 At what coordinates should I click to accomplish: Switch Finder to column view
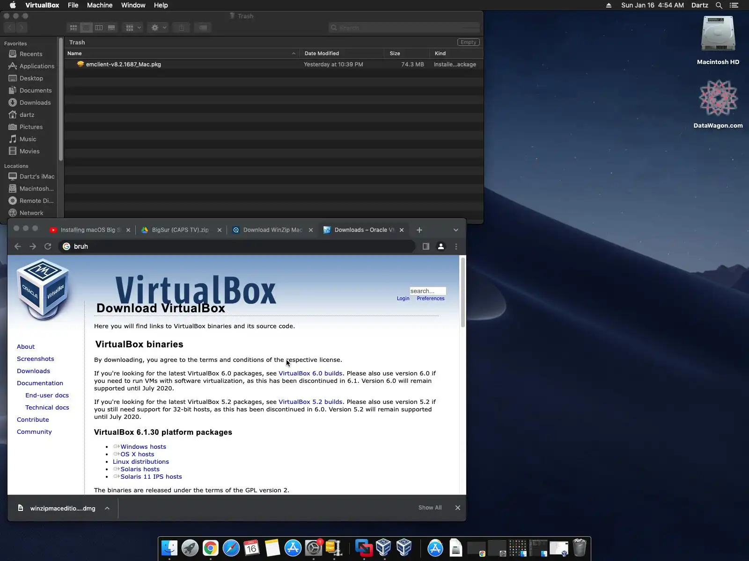click(99, 28)
